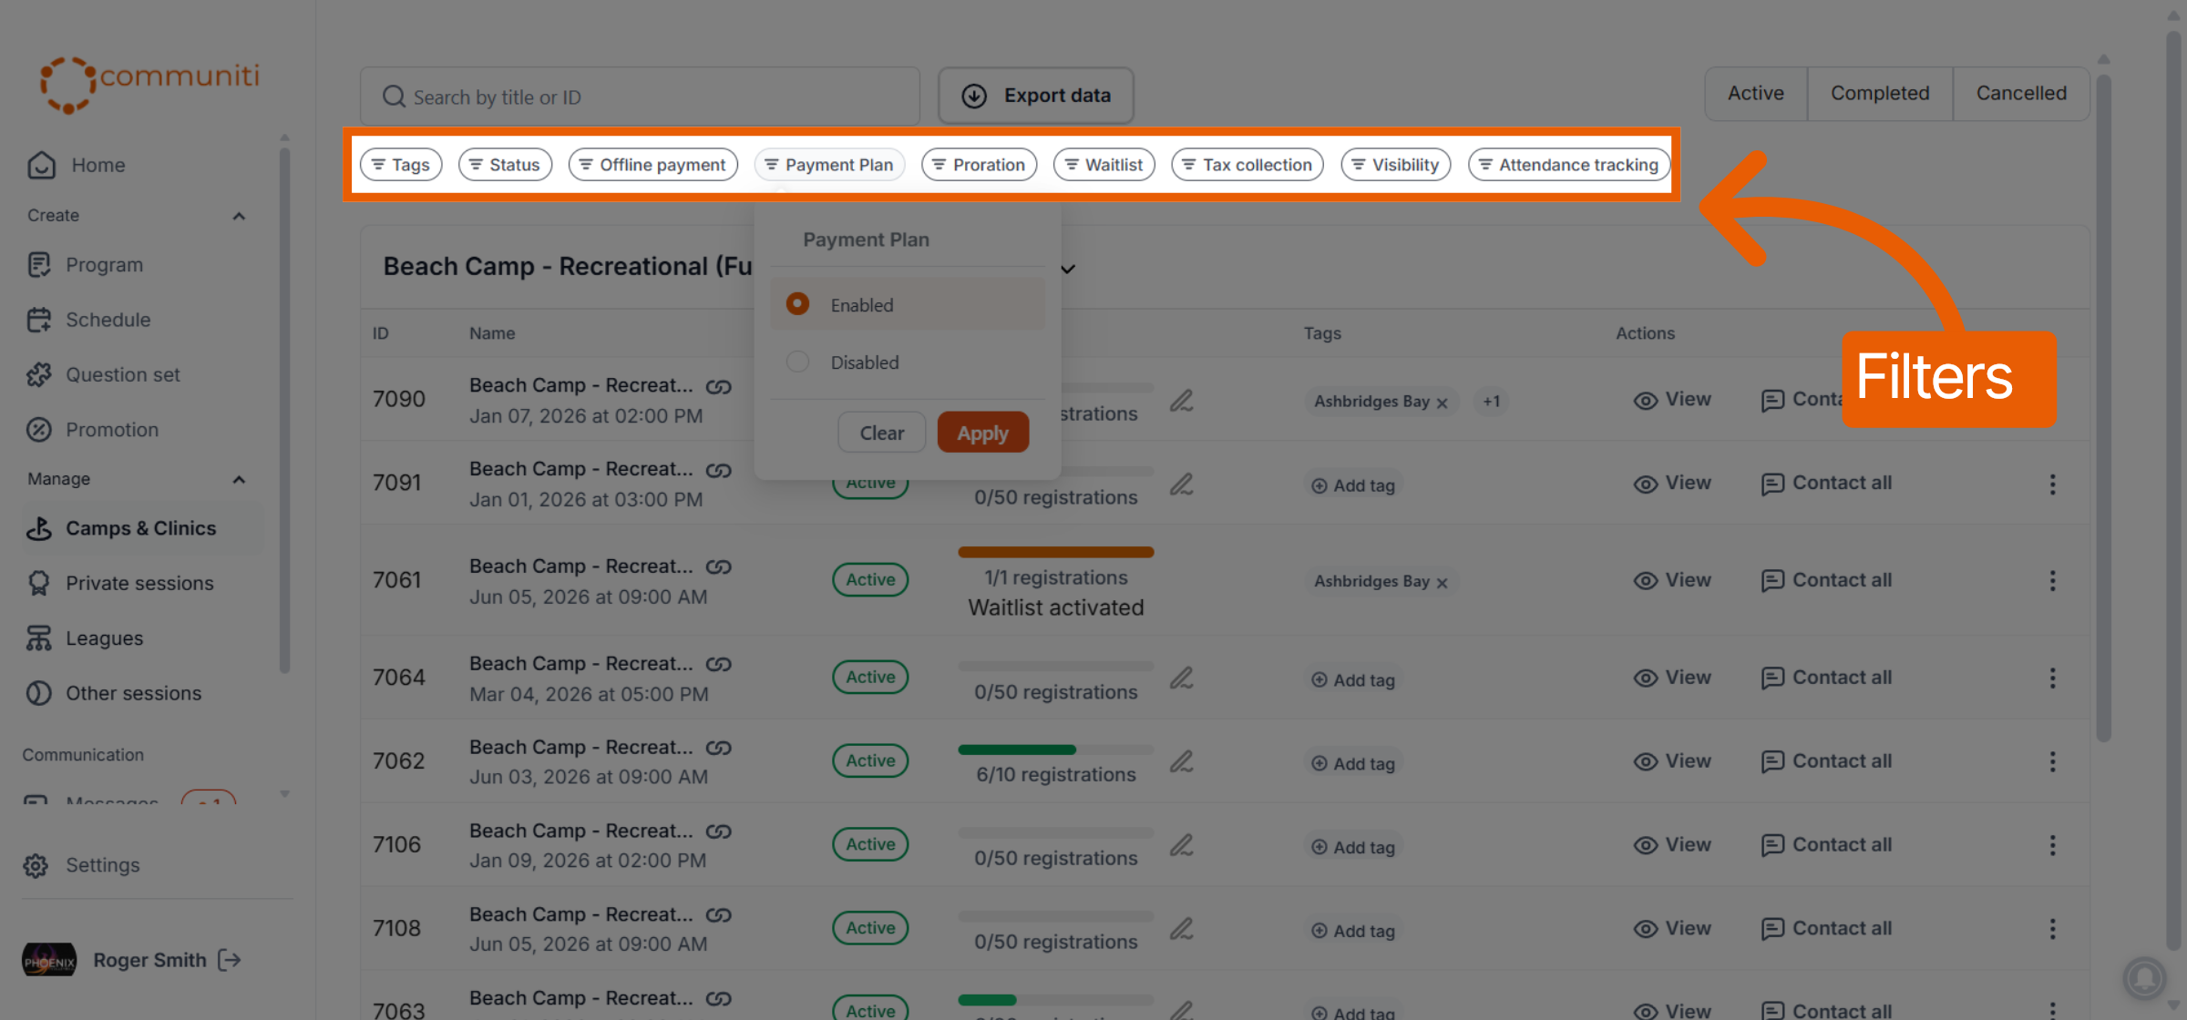Open the Status filter

(x=505, y=165)
